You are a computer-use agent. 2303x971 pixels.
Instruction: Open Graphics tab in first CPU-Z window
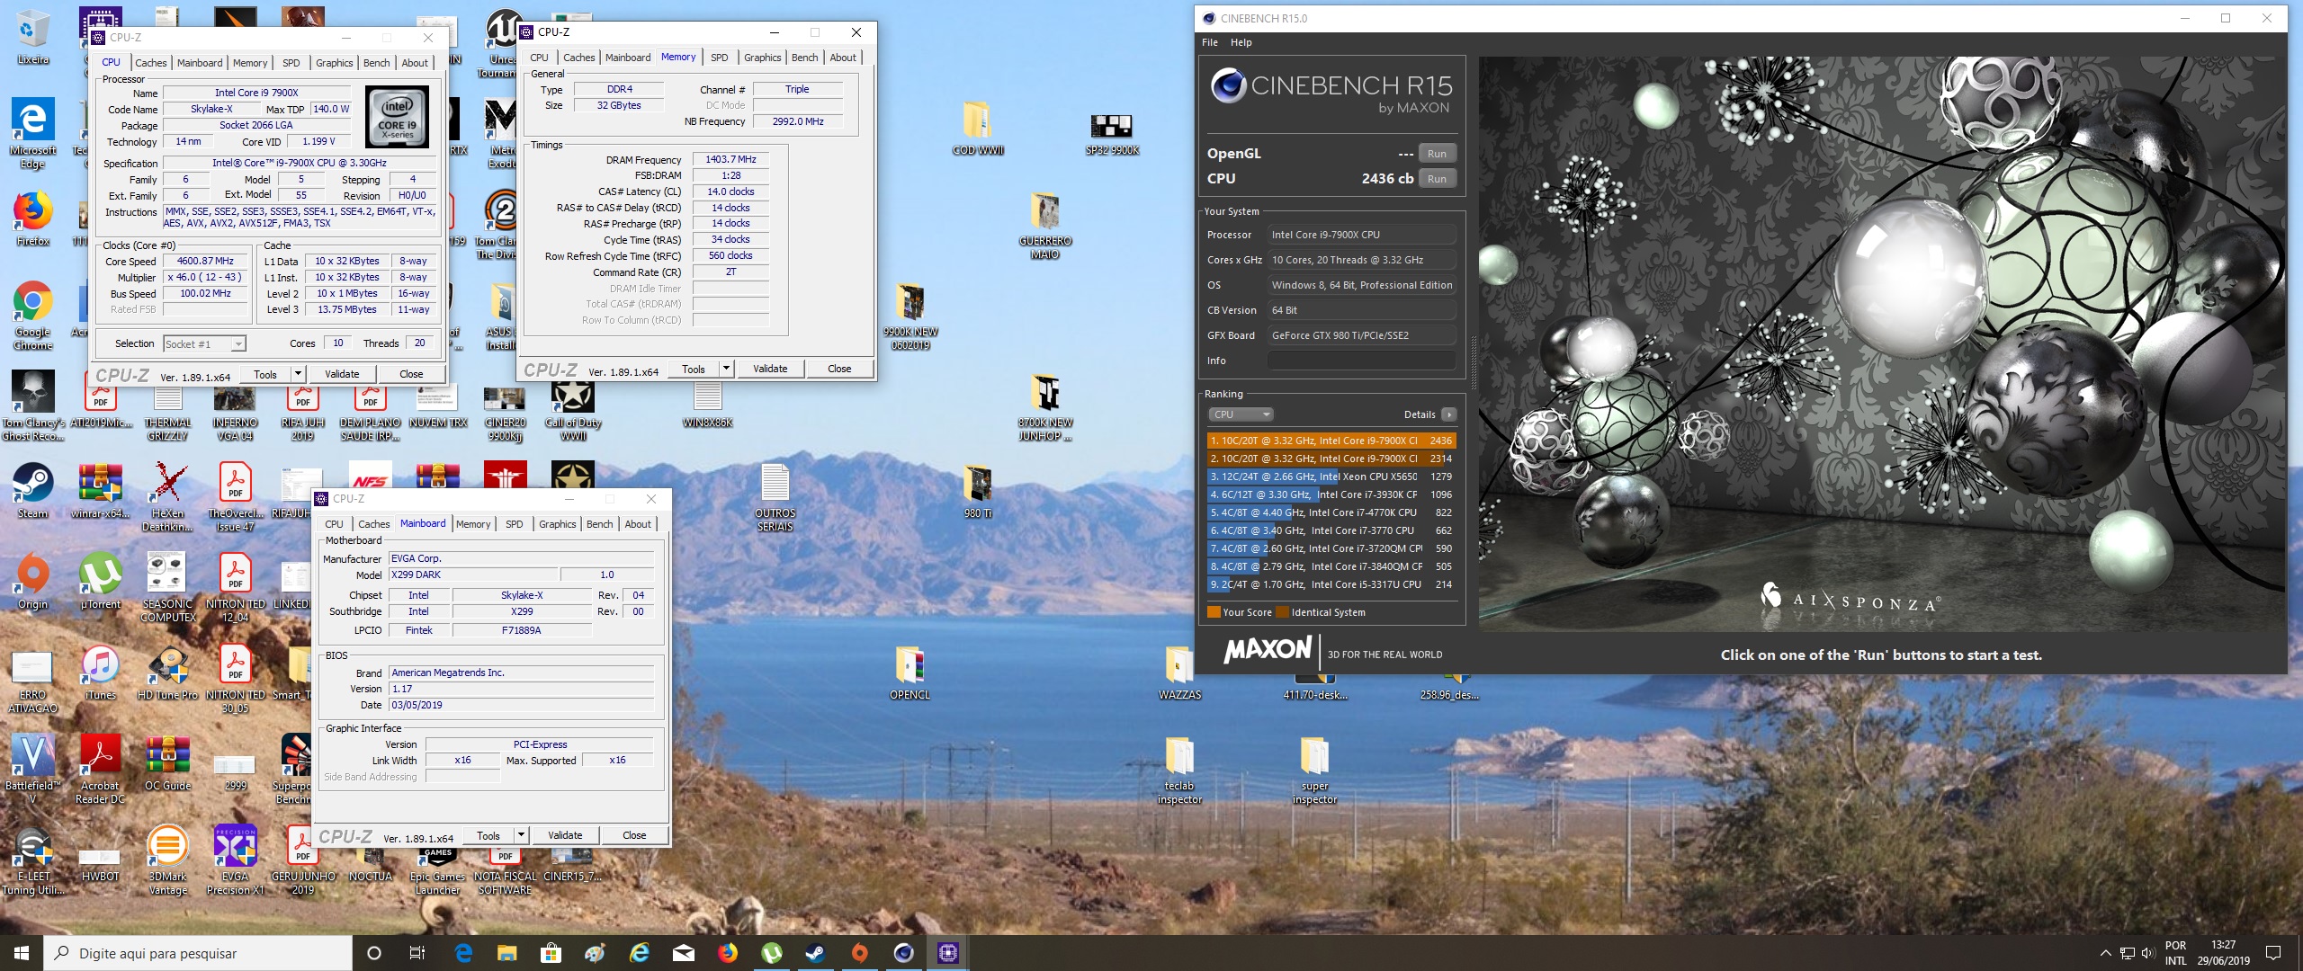pos(334,63)
